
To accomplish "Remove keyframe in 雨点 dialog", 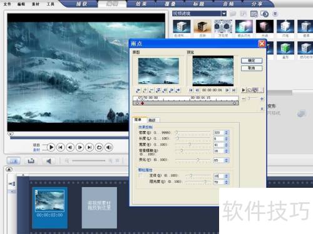I will [x=151, y=90].
